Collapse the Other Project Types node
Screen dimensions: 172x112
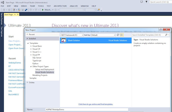tap(31, 67)
